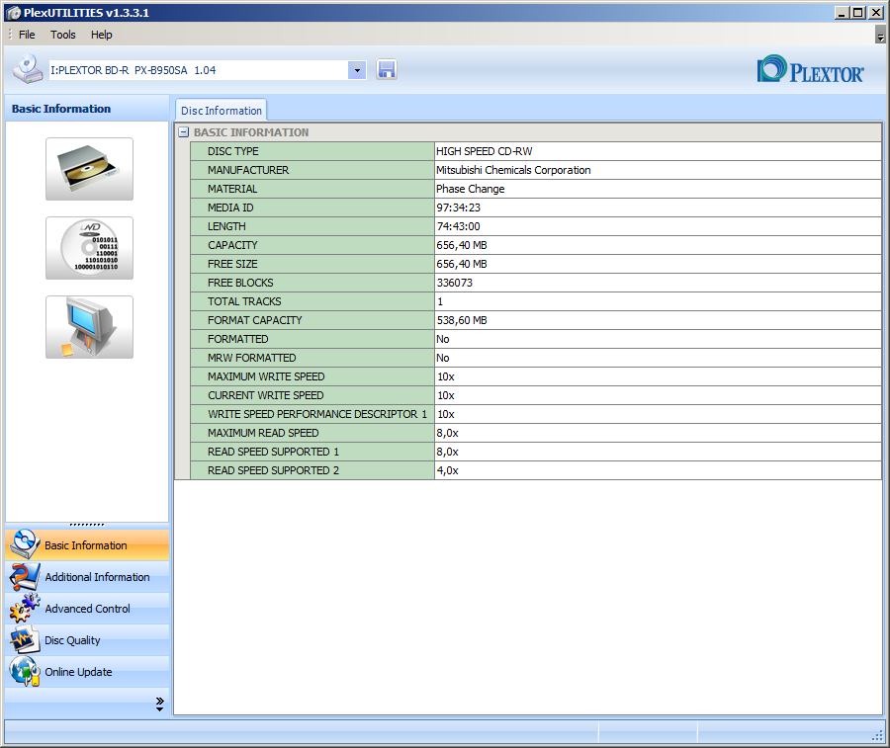Open the disc information icon with binary digits
The image size is (890, 748).
point(90,248)
